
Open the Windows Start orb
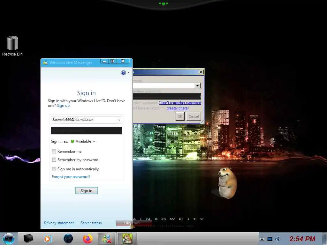(x=9, y=239)
